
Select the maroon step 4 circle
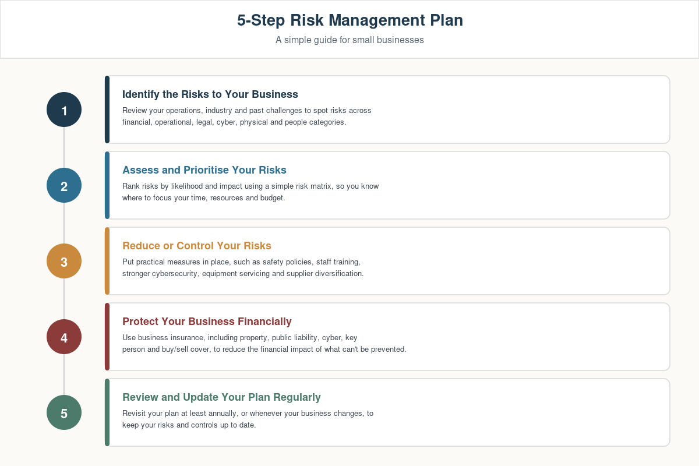[x=64, y=337]
